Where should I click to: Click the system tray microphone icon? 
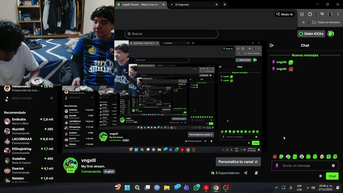click(291, 188)
